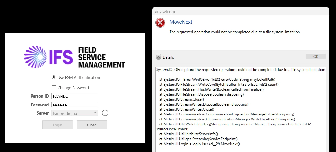Image resolution: width=336 pixels, height=152 pixels.
Task: Click the WinIOError stack line
Action: click(x=217, y=80)
